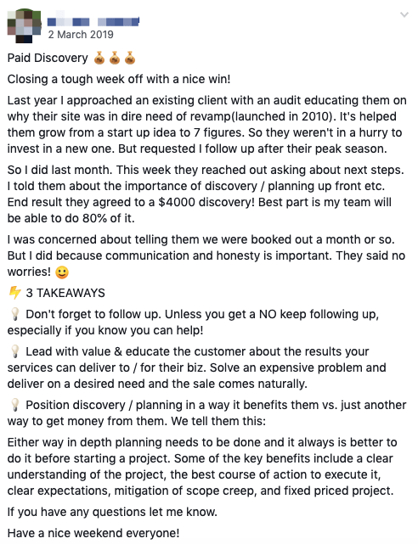This screenshot has width=418, height=544.
Task: Click light bulb emoji before Lead with value
Action: (x=15, y=351)
